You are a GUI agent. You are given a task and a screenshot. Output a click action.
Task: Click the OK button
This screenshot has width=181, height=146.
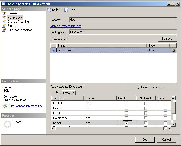[x=145, y=140]
